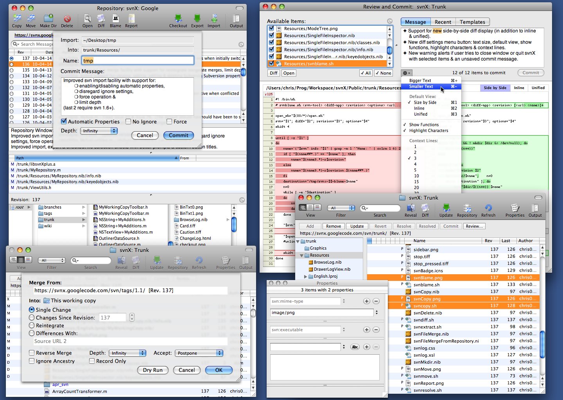Switch to the Templates tab
The width and height of the screenshot is (563, 400).
pyautogui.click(x=472, y=22)
